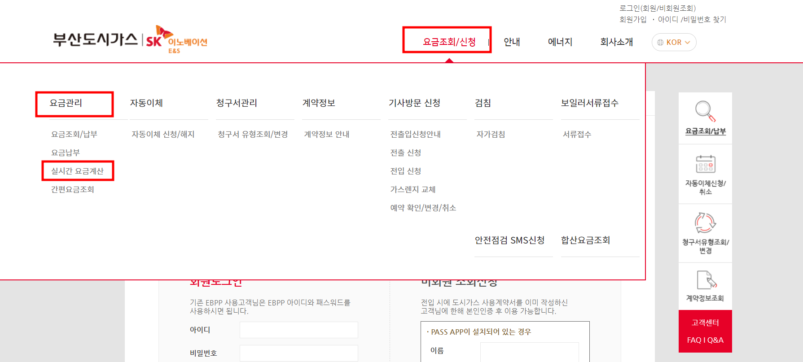This screenshot has height=362, width=803.
Task: Select the 검침 submenu heading
Action: coord(483,103)
